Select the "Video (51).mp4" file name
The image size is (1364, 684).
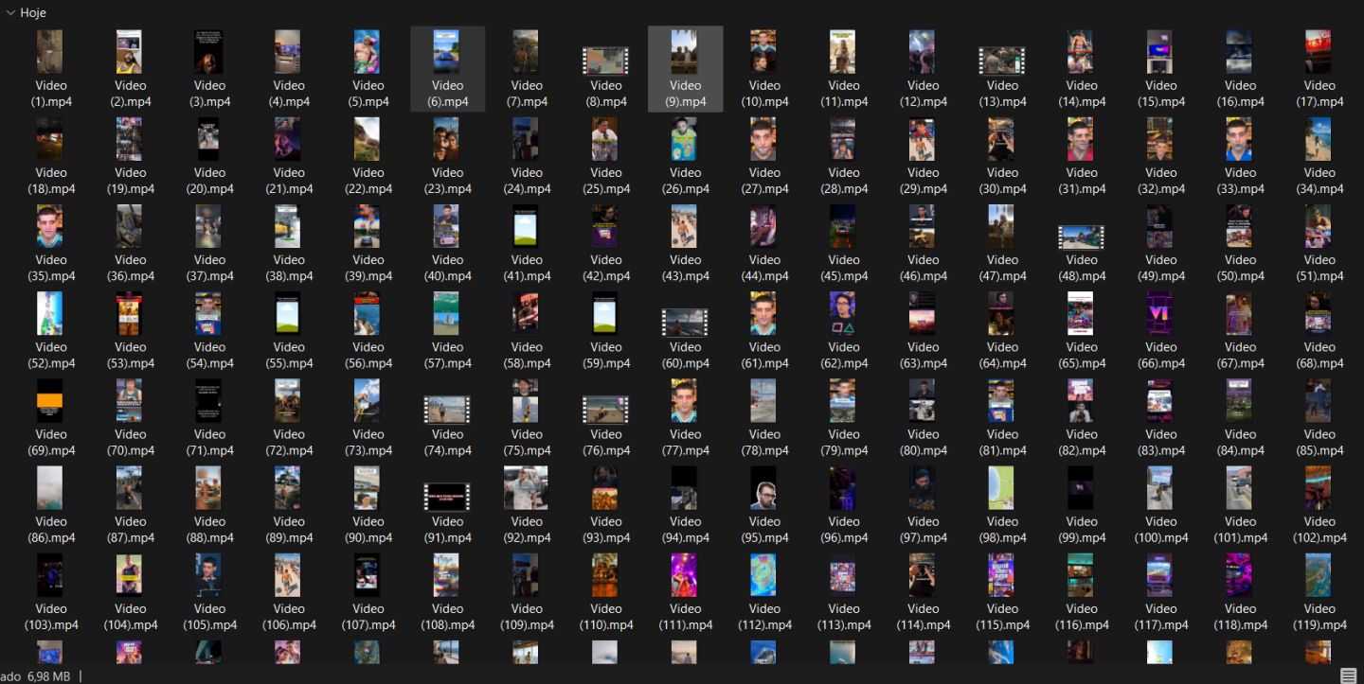[x=1319, y=268]
